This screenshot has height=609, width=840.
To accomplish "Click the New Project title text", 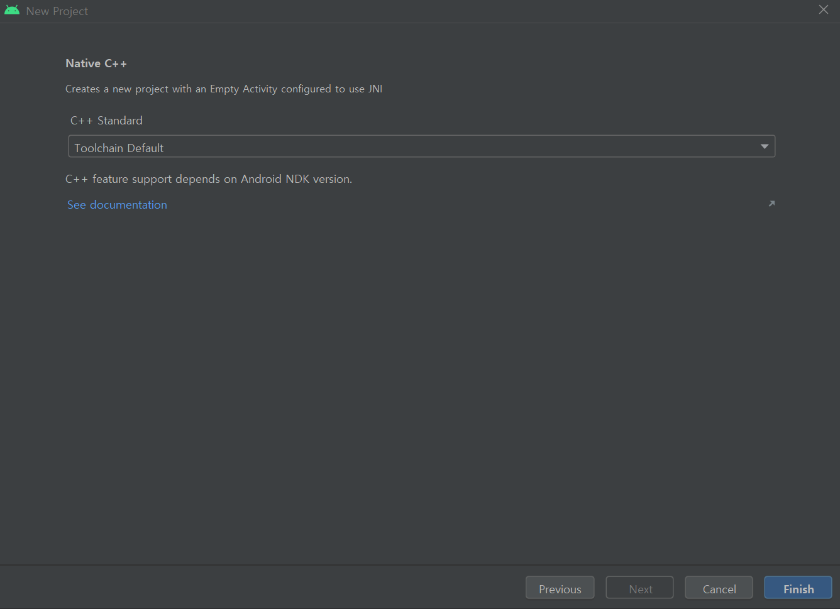I will coord(57,11).
